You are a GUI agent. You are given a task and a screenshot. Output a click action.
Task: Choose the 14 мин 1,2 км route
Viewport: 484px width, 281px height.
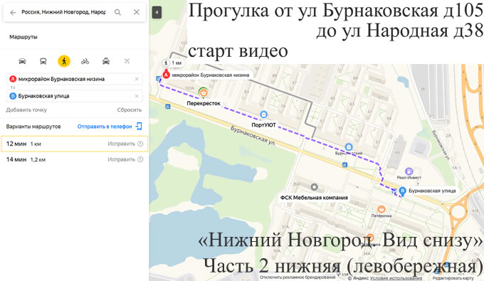(75, 159)
